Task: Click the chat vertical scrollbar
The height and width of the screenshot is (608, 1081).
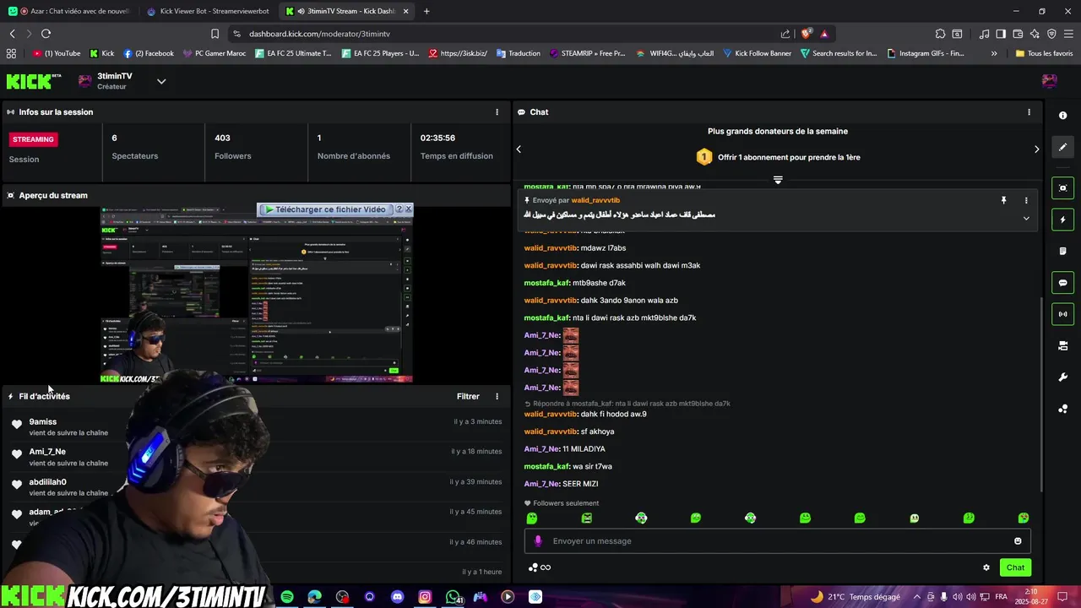Action: point(1040,393)
